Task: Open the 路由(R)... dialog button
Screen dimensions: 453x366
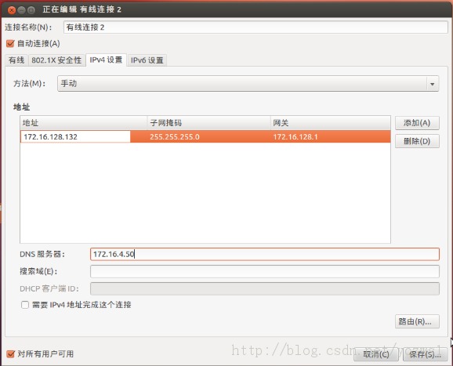Action: 417,321
